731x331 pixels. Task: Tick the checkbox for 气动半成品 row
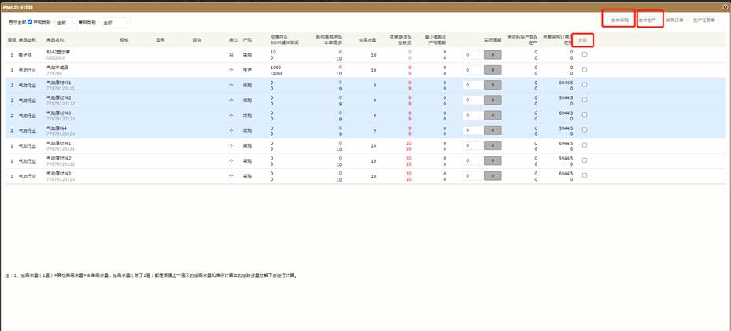click(x=585, y=69)
